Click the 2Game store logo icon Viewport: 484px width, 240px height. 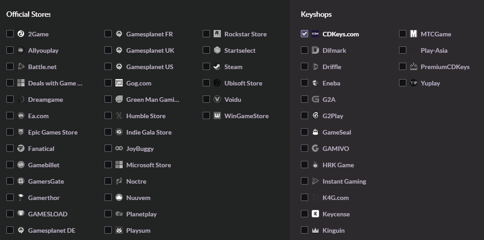21,34
